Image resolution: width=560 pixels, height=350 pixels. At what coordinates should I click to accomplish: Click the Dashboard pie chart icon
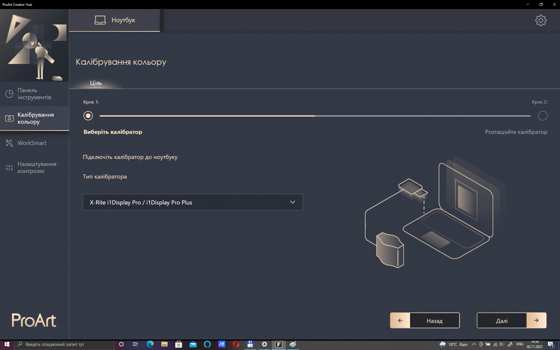click(9, 94)
